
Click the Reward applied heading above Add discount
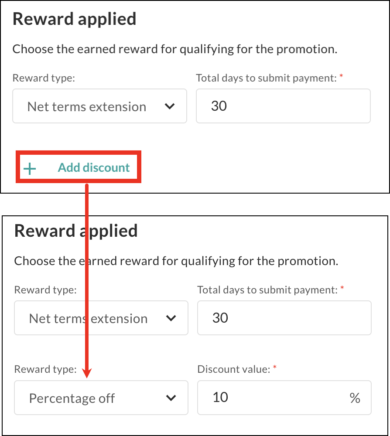click(x=75, y=19)
